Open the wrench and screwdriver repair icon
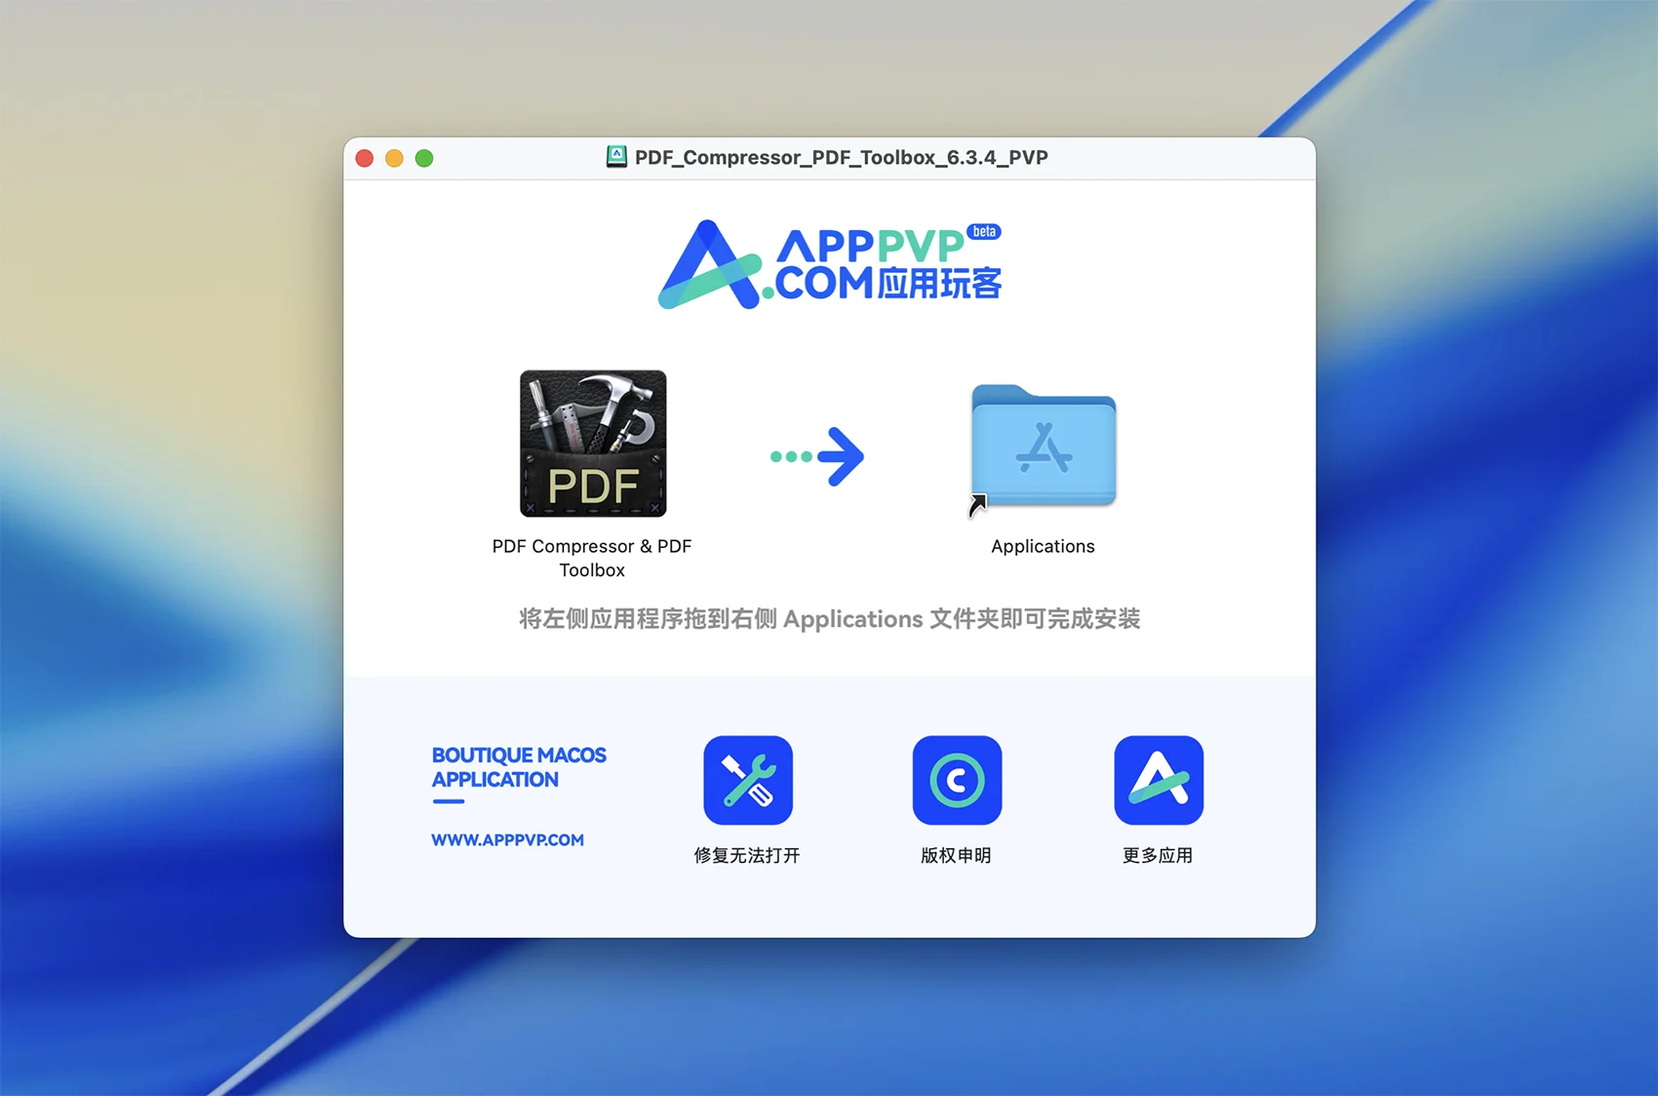This screenshot has width=1658, height=1096. (x=748, y=780)
